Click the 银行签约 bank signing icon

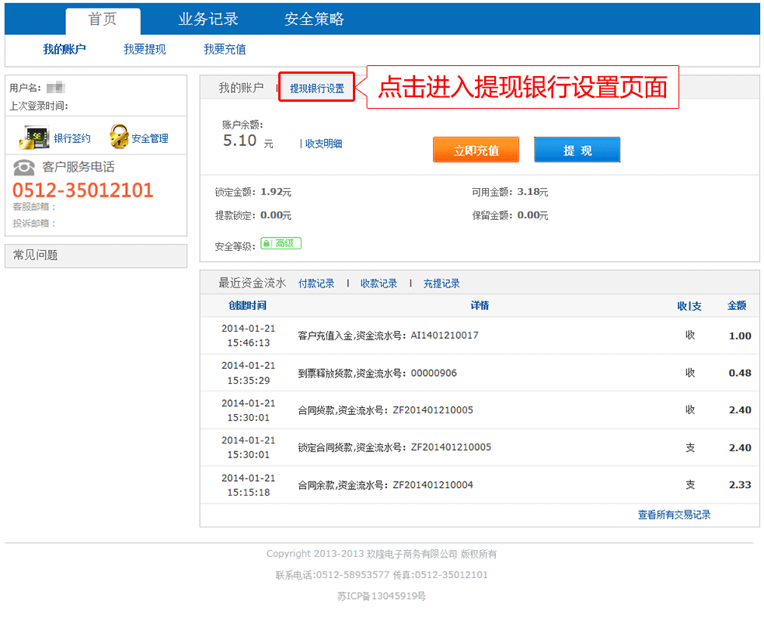(x=34, y=137)
